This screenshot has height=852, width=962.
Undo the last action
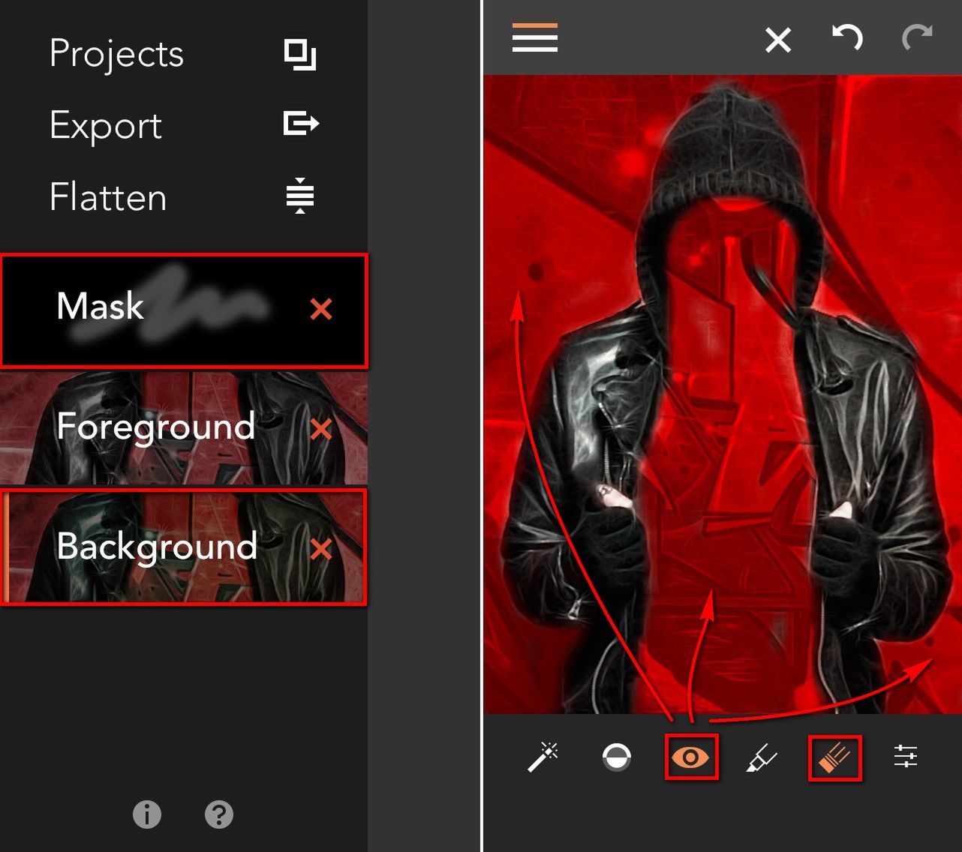(x=848, y=37)
